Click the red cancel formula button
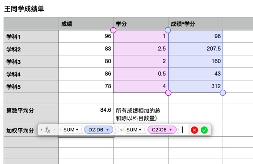 (x=194, y=130)
